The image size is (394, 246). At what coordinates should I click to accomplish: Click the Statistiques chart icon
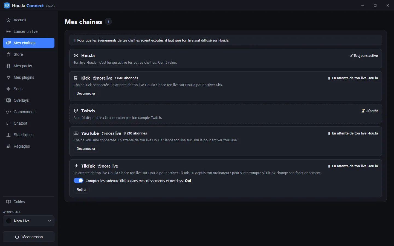8,135
